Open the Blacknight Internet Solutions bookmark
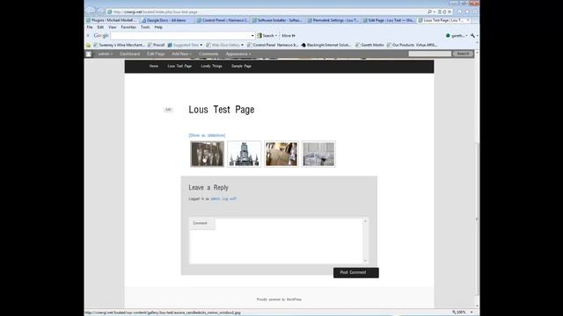This screenshot has width=563, height=316. [326, 45]
